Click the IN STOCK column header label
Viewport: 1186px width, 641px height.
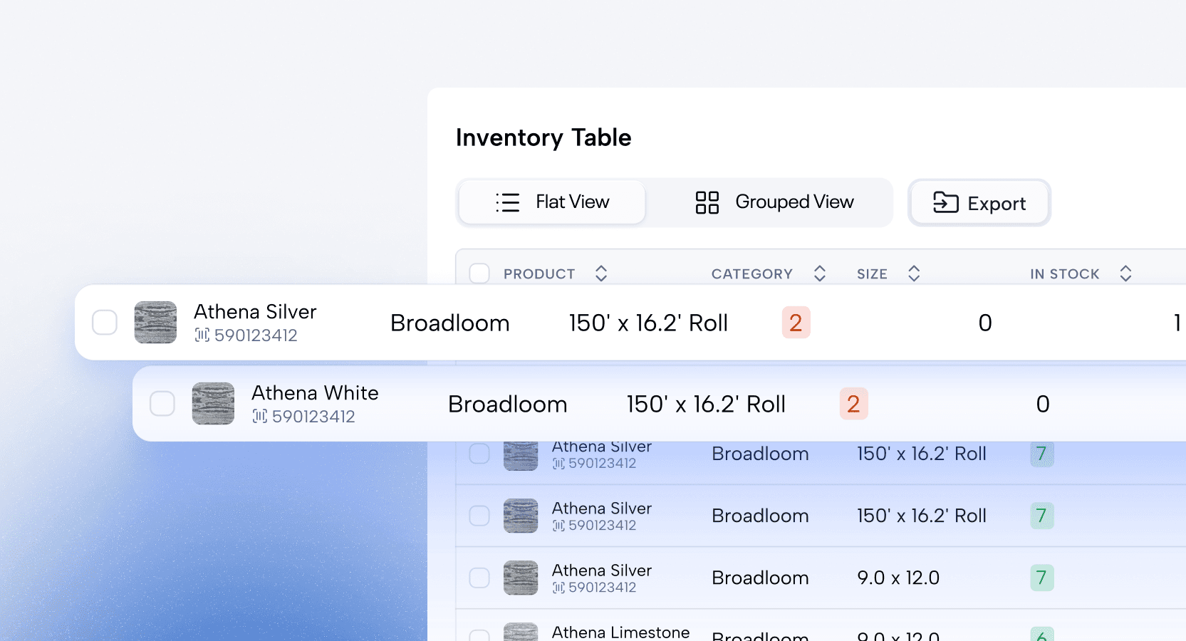point(1064,274)
